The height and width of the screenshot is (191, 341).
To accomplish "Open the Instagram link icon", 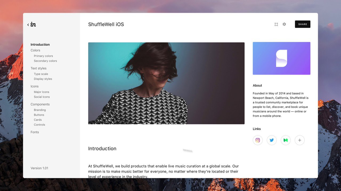I will click(258, 140).
